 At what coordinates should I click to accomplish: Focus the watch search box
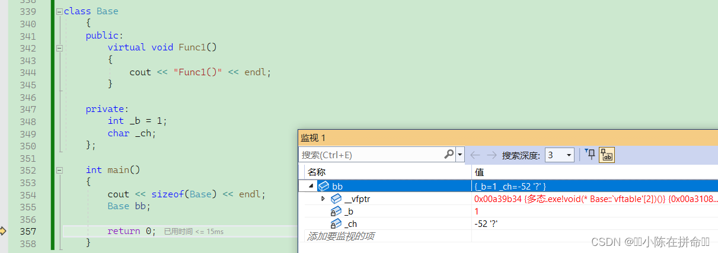pyautogui.click(x=371, y=155)
